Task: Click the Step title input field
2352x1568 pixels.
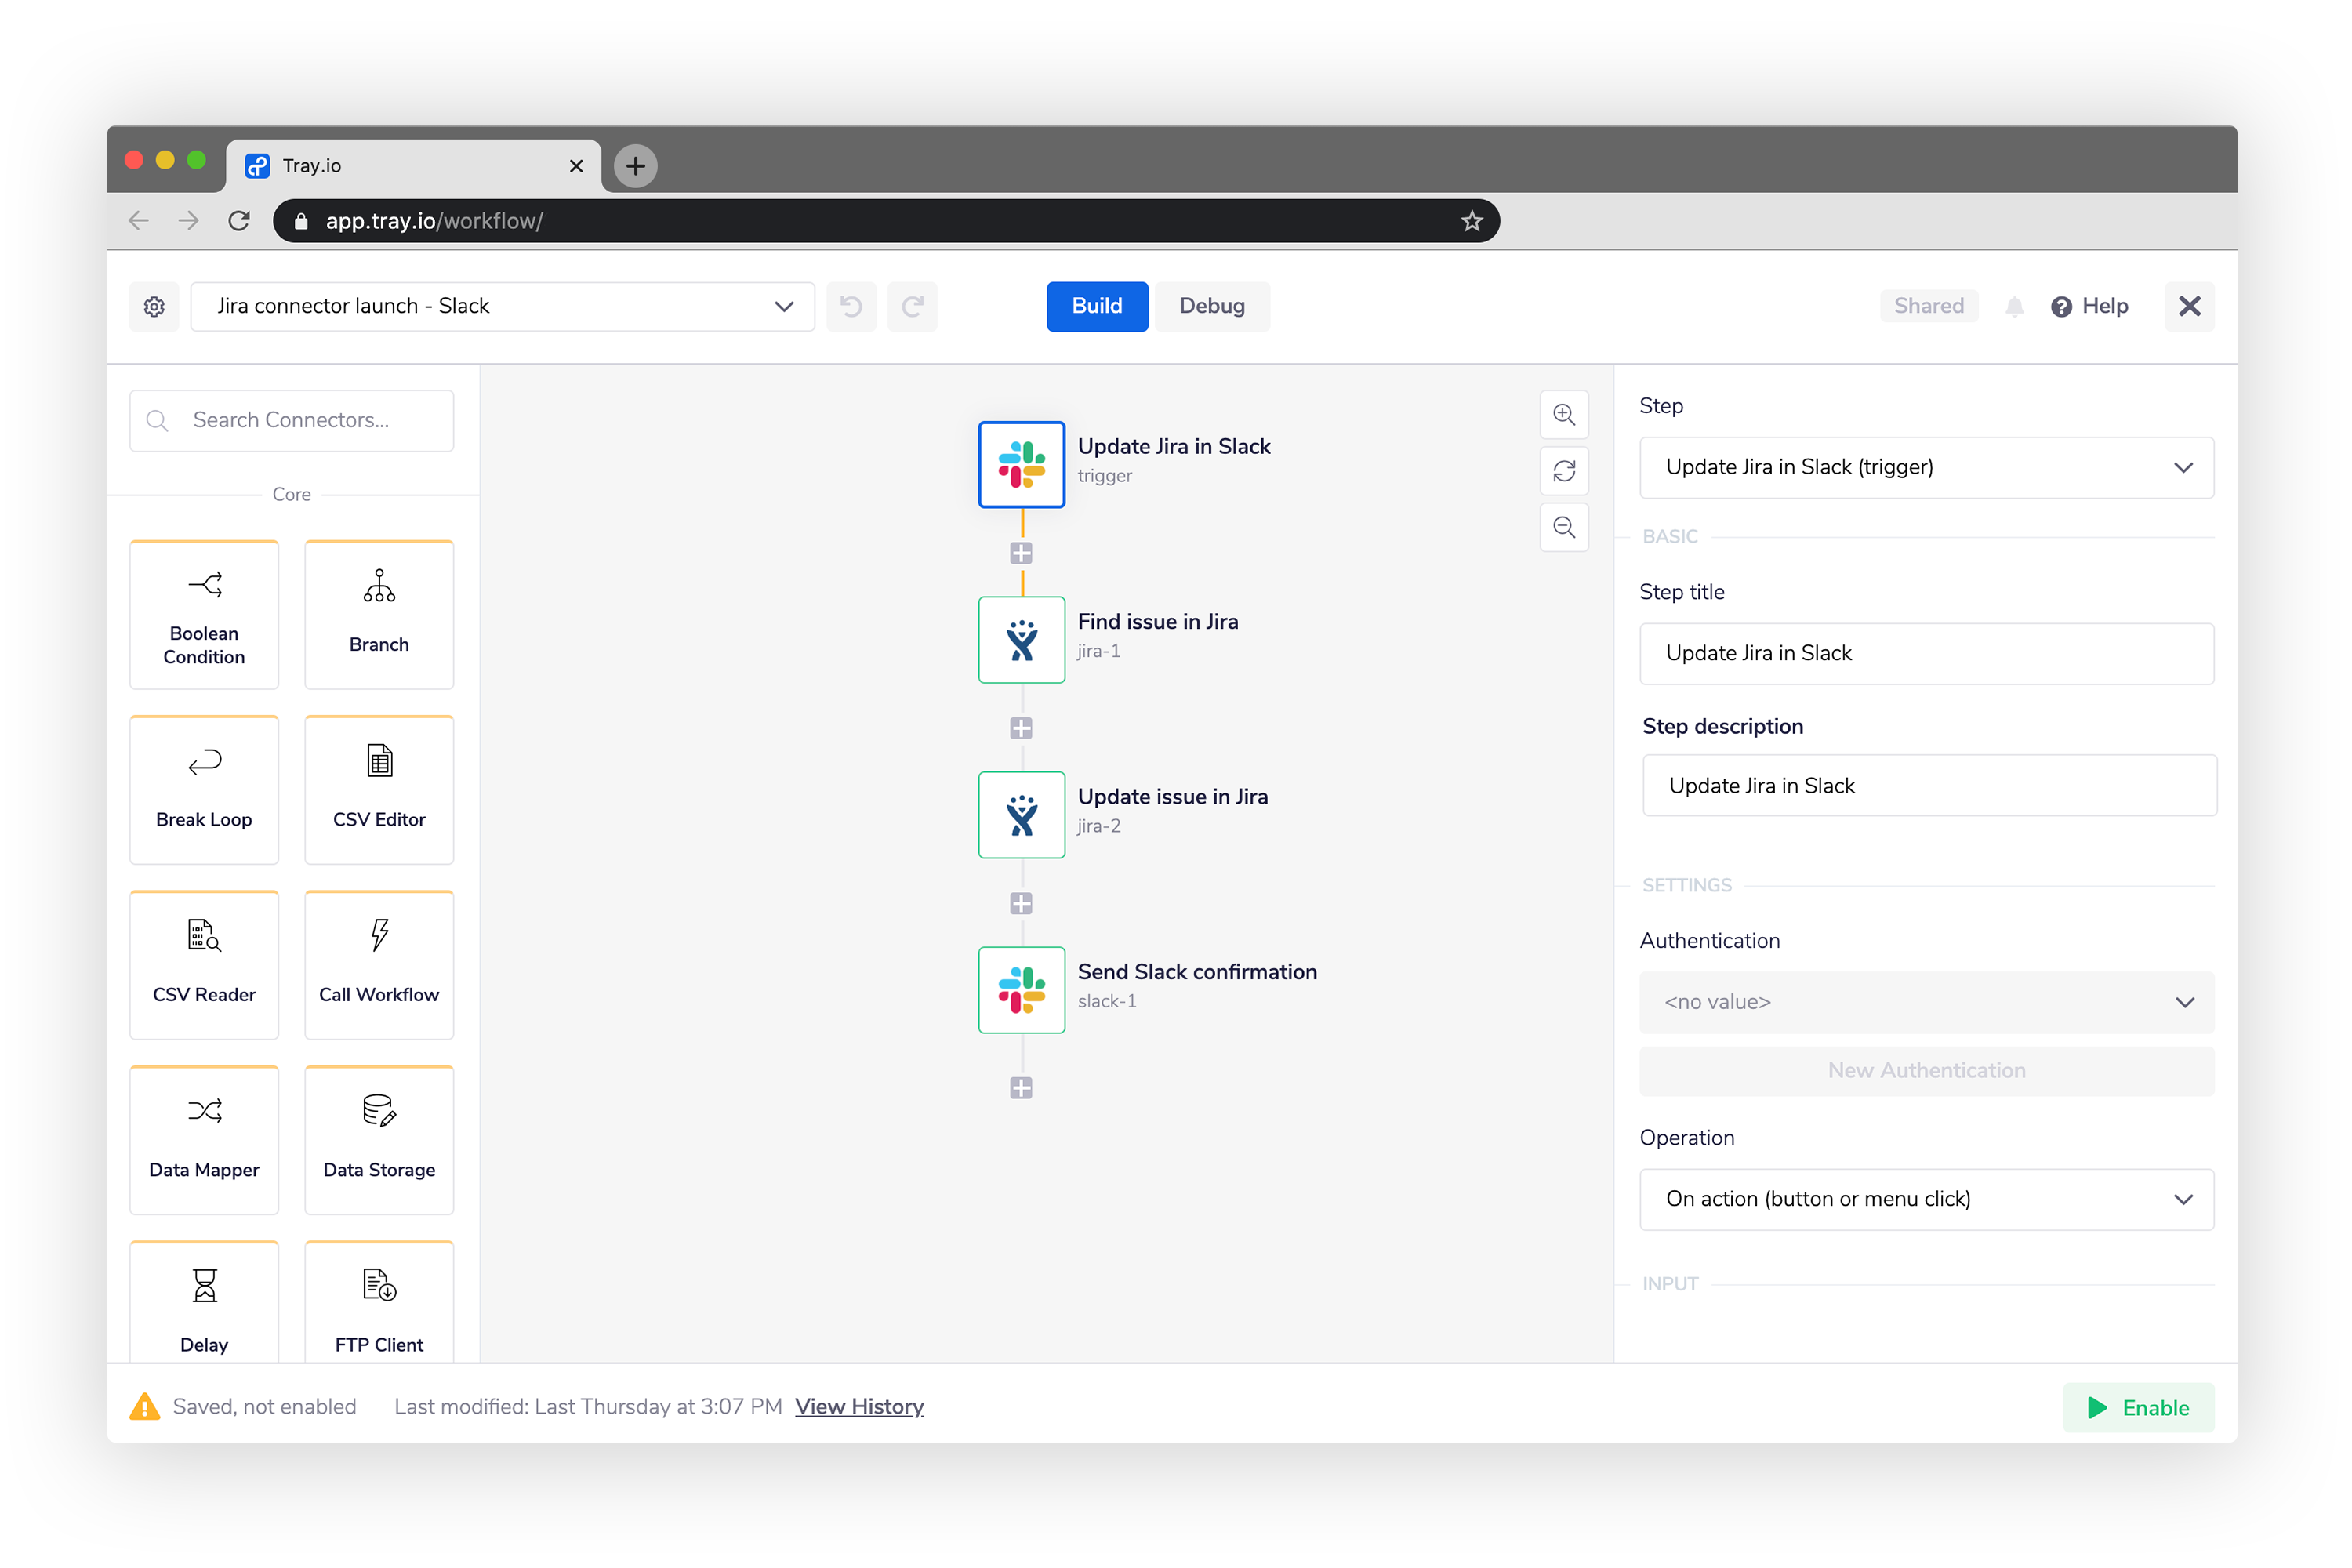Action: click(x=1925, y=653)
